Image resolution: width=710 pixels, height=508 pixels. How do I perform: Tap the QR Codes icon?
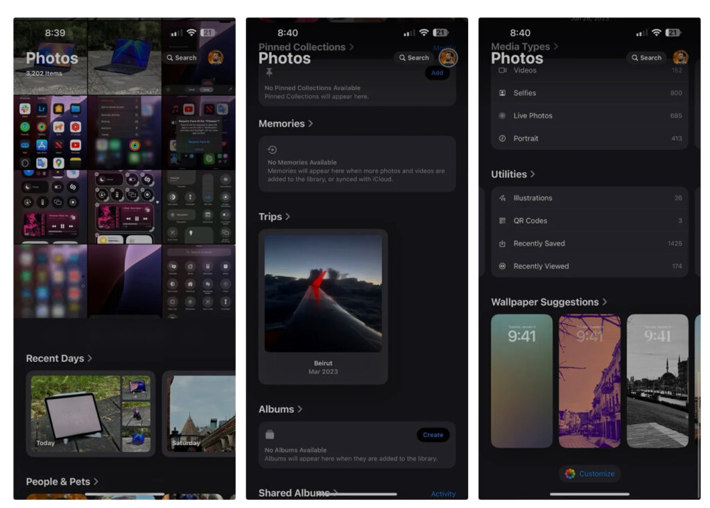[503, 221]
